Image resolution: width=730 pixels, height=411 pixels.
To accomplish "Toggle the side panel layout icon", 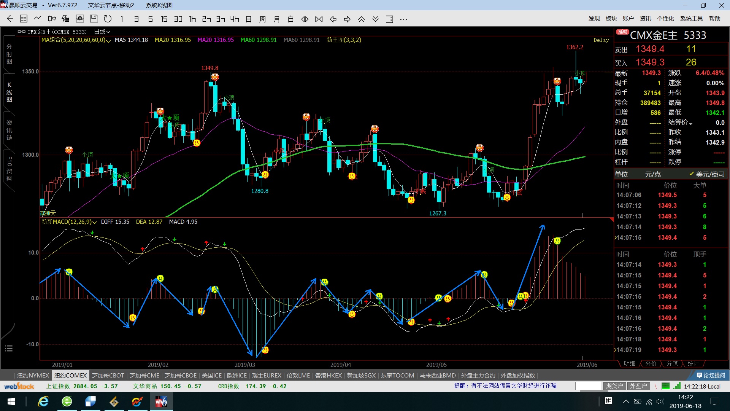I will click(389, 19).
